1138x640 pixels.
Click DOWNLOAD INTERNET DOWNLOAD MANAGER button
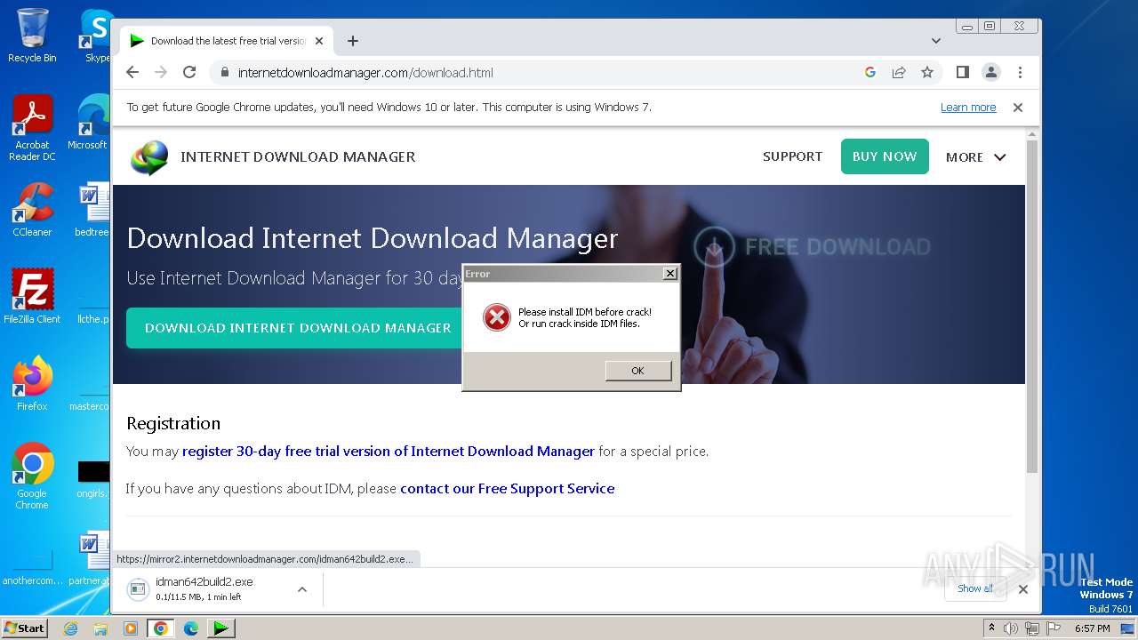coord(298,328)
